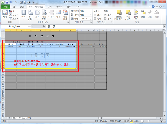Click zoom out minus button
Screen dimensions: 167x124
point(142,121)
